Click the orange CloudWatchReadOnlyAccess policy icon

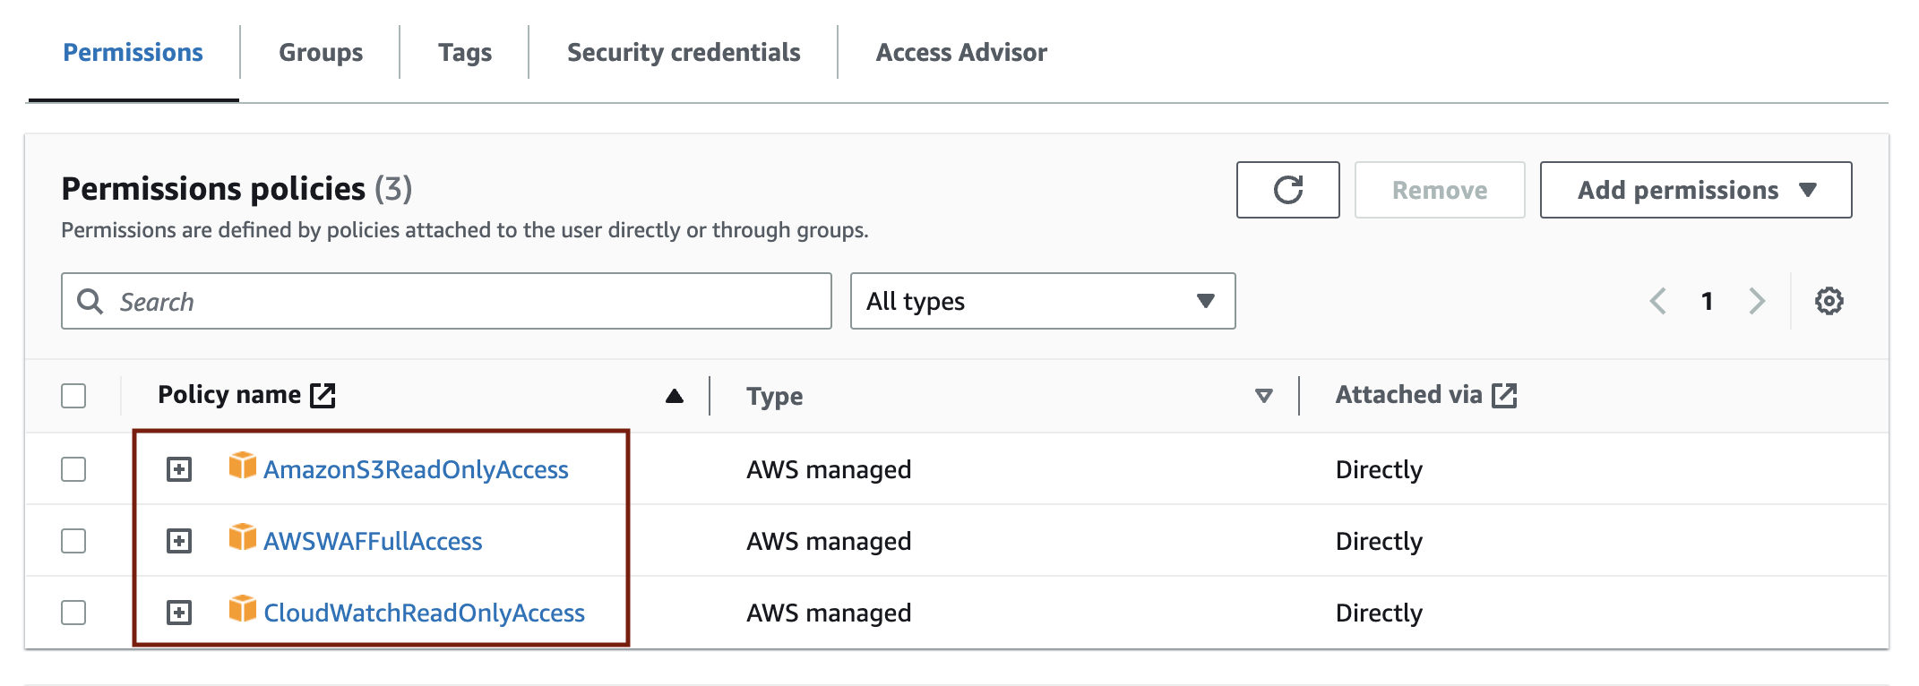tap(242, 608)
